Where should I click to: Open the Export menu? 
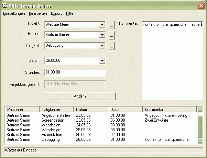[56, 14]
